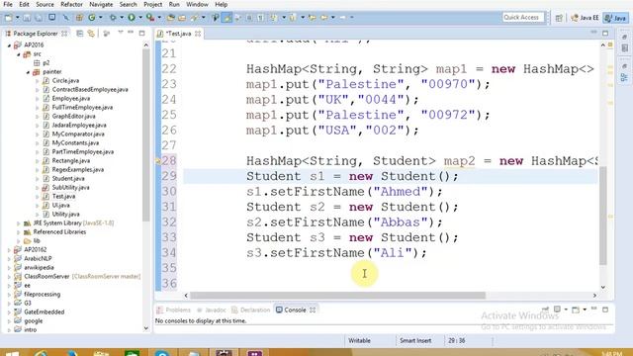633x356 pixels.
Task: Open the Navigate menu
Action: [101, 4]
